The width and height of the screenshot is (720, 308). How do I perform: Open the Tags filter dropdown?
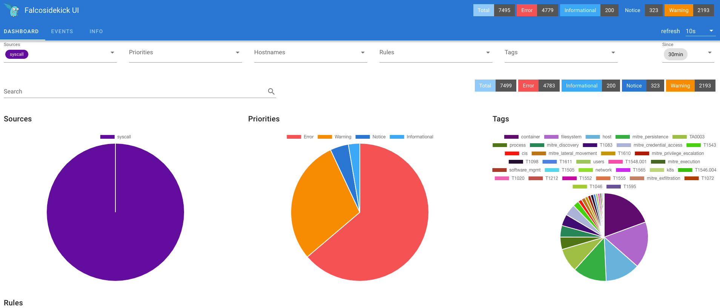561,52
